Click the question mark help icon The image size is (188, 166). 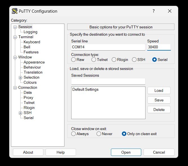click(154, 11)
